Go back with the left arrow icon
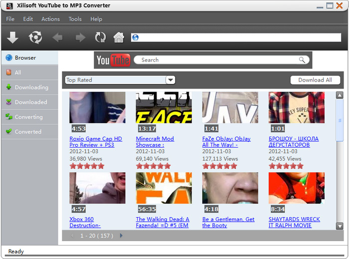This screenshot has height=259, width=349. click(x=57, y=37)
